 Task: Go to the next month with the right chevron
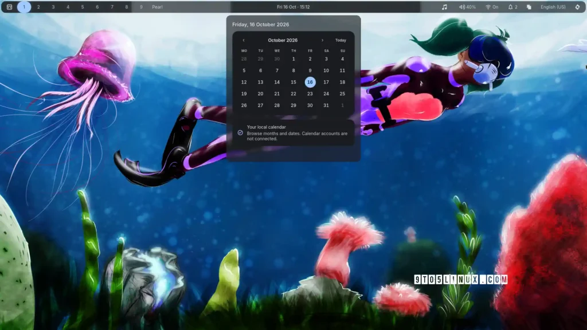[322, 40]
